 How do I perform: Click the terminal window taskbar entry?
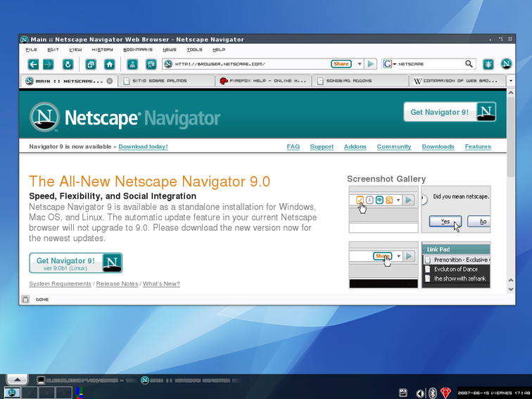pos(87,380)
